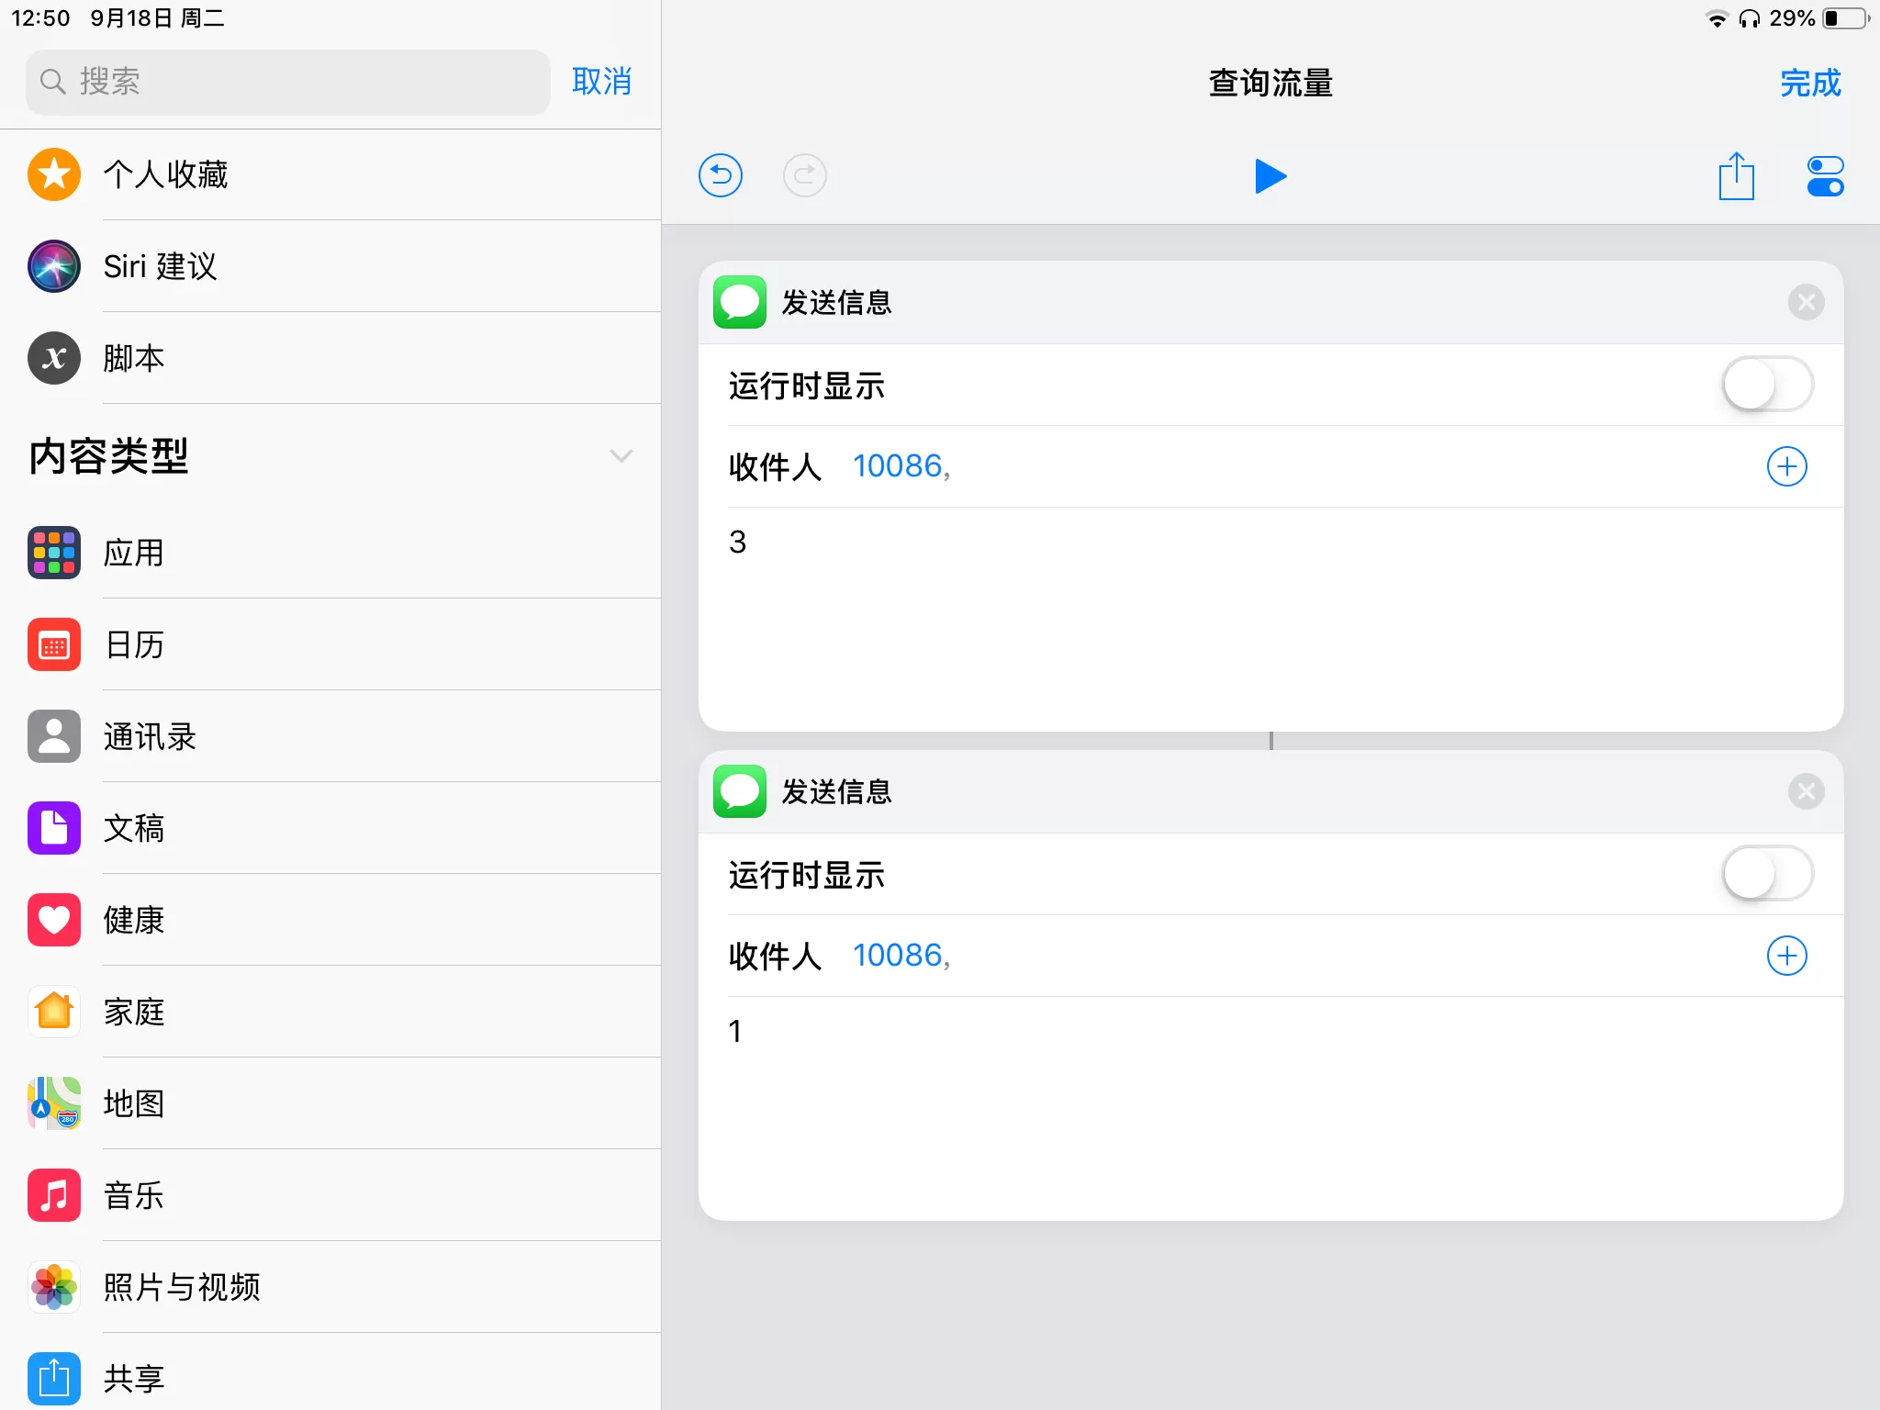This screenshot has height=1410, width=1880.
Task: Click Messages icon in second 发送信息 action
Action: (x=740, y=791)
